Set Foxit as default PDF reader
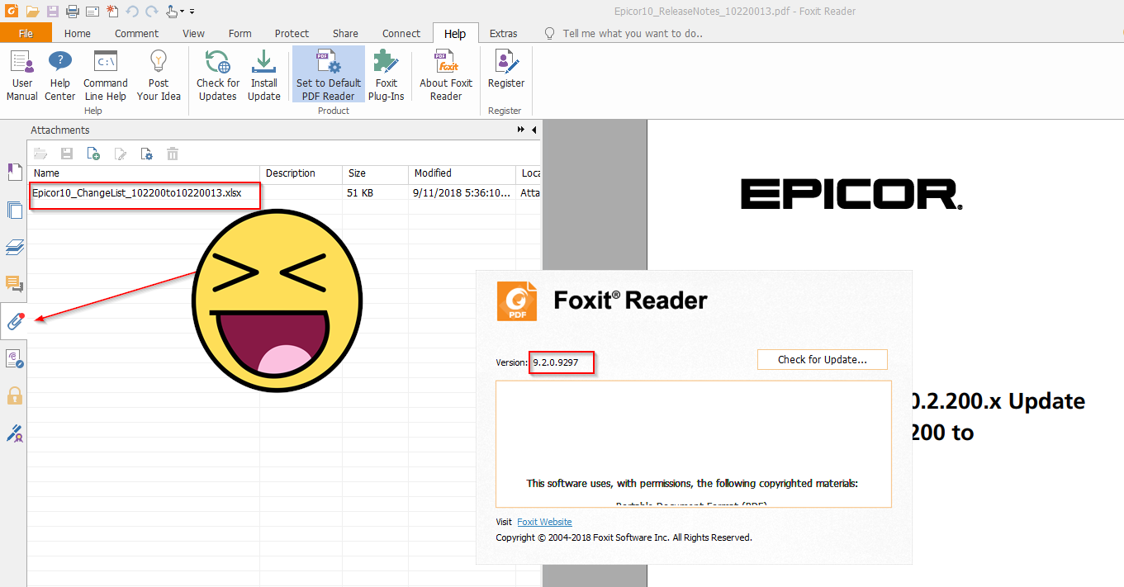 [x=329, y=75]
